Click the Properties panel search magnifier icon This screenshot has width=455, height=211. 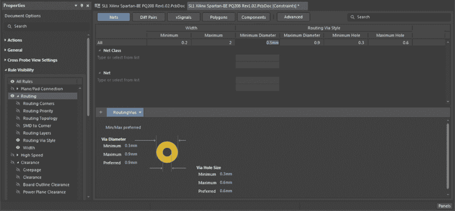pyautogui.click(x=10, y=26)
